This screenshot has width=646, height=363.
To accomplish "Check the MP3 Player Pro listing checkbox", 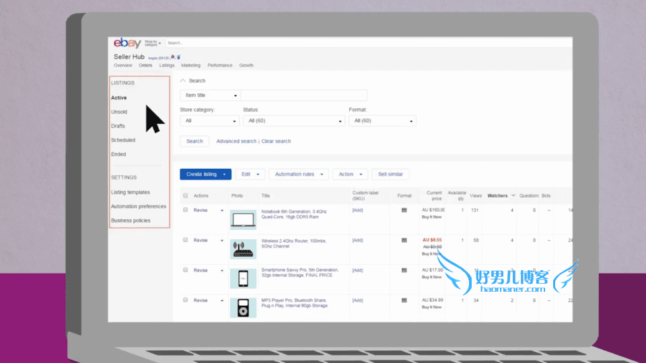I will point(186,300).
